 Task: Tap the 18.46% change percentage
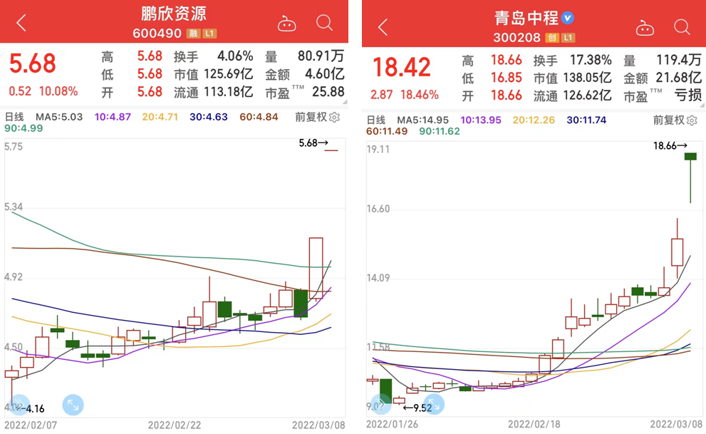coord(420,95)
